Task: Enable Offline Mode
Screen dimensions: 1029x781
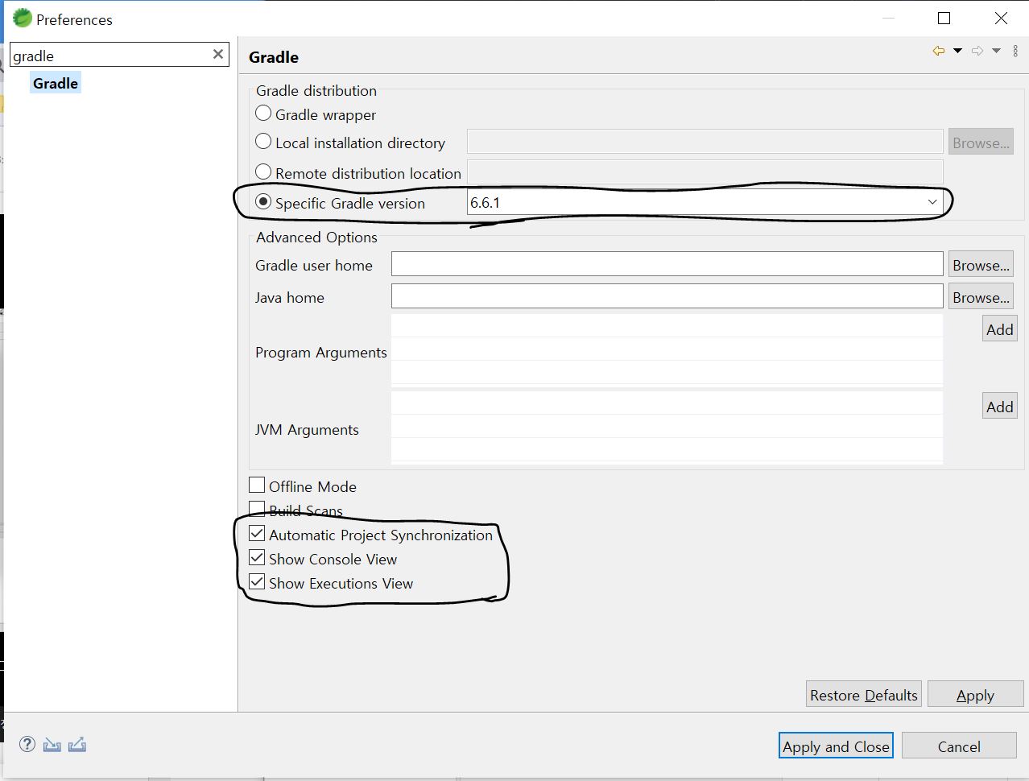Action: coord(257,484)
